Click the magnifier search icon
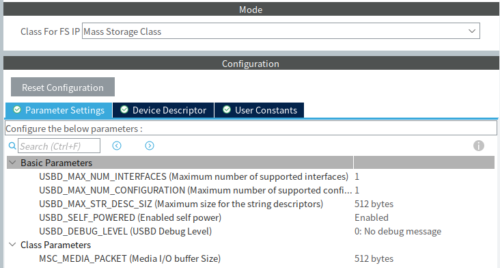The image size is (500, 268). tap(12, 146)
